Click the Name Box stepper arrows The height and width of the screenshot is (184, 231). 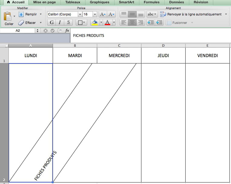click(38, 31)
